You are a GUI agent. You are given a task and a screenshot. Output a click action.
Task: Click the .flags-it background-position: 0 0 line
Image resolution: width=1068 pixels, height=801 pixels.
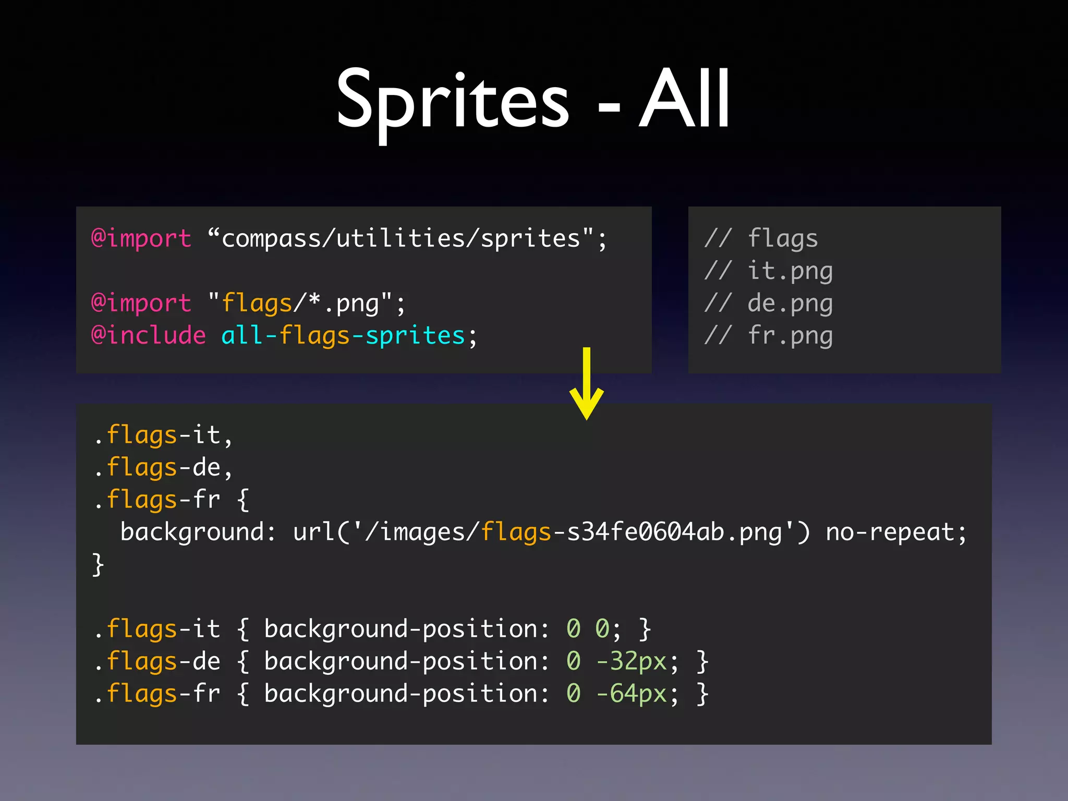[x=372, y=630]
